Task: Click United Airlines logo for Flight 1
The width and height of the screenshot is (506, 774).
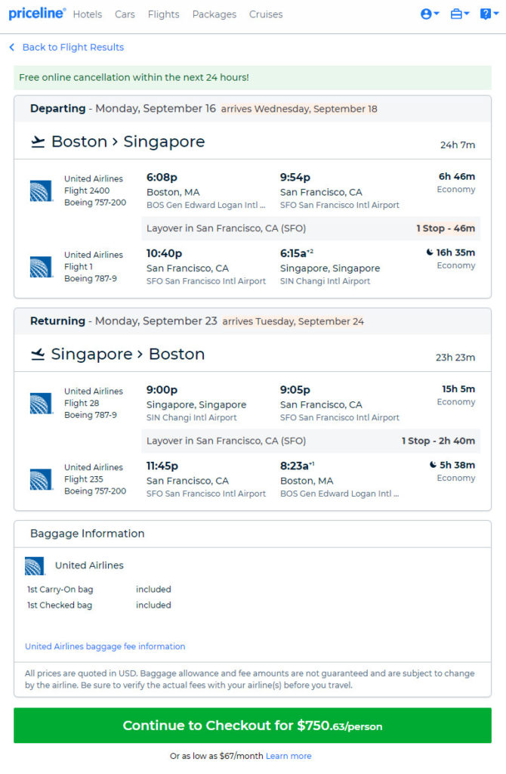Action: point(40,267)
